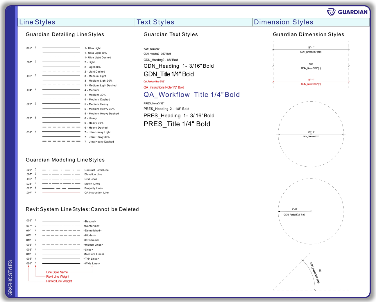
Task: Click the "Guardian Modeling Line Styles" heading
Action: (x=65, y=160)
